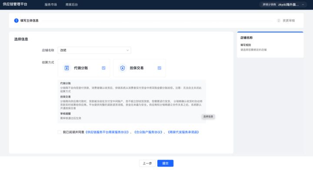Screen dimensions: 313x170
Task: Click the 店铺名称 help panel title
Action: (x=246, y=38)
